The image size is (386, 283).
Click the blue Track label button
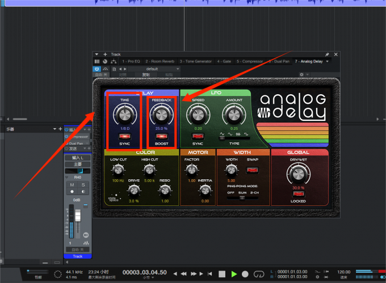(78, 256)
